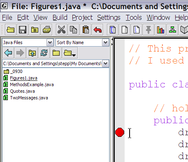This screenshot has height=162, width=188.
Task: Click the Browse 'B' folder toolbar icon
Action: point(35,30)
